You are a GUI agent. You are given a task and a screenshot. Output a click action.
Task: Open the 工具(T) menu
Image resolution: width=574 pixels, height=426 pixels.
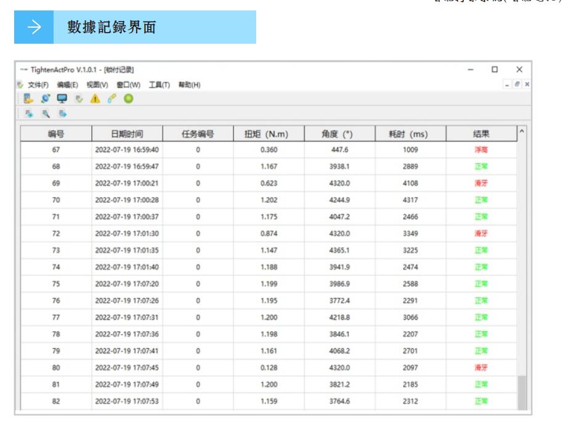pos(160,84)
